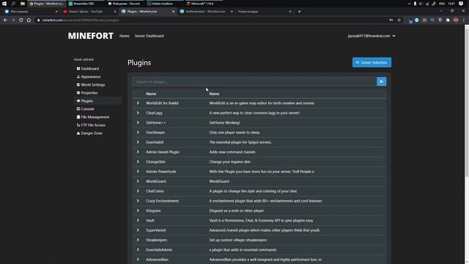This screenshot has width=469, height=264.
Task: Open Console in the sidebar
Action: tap(86, 109)
